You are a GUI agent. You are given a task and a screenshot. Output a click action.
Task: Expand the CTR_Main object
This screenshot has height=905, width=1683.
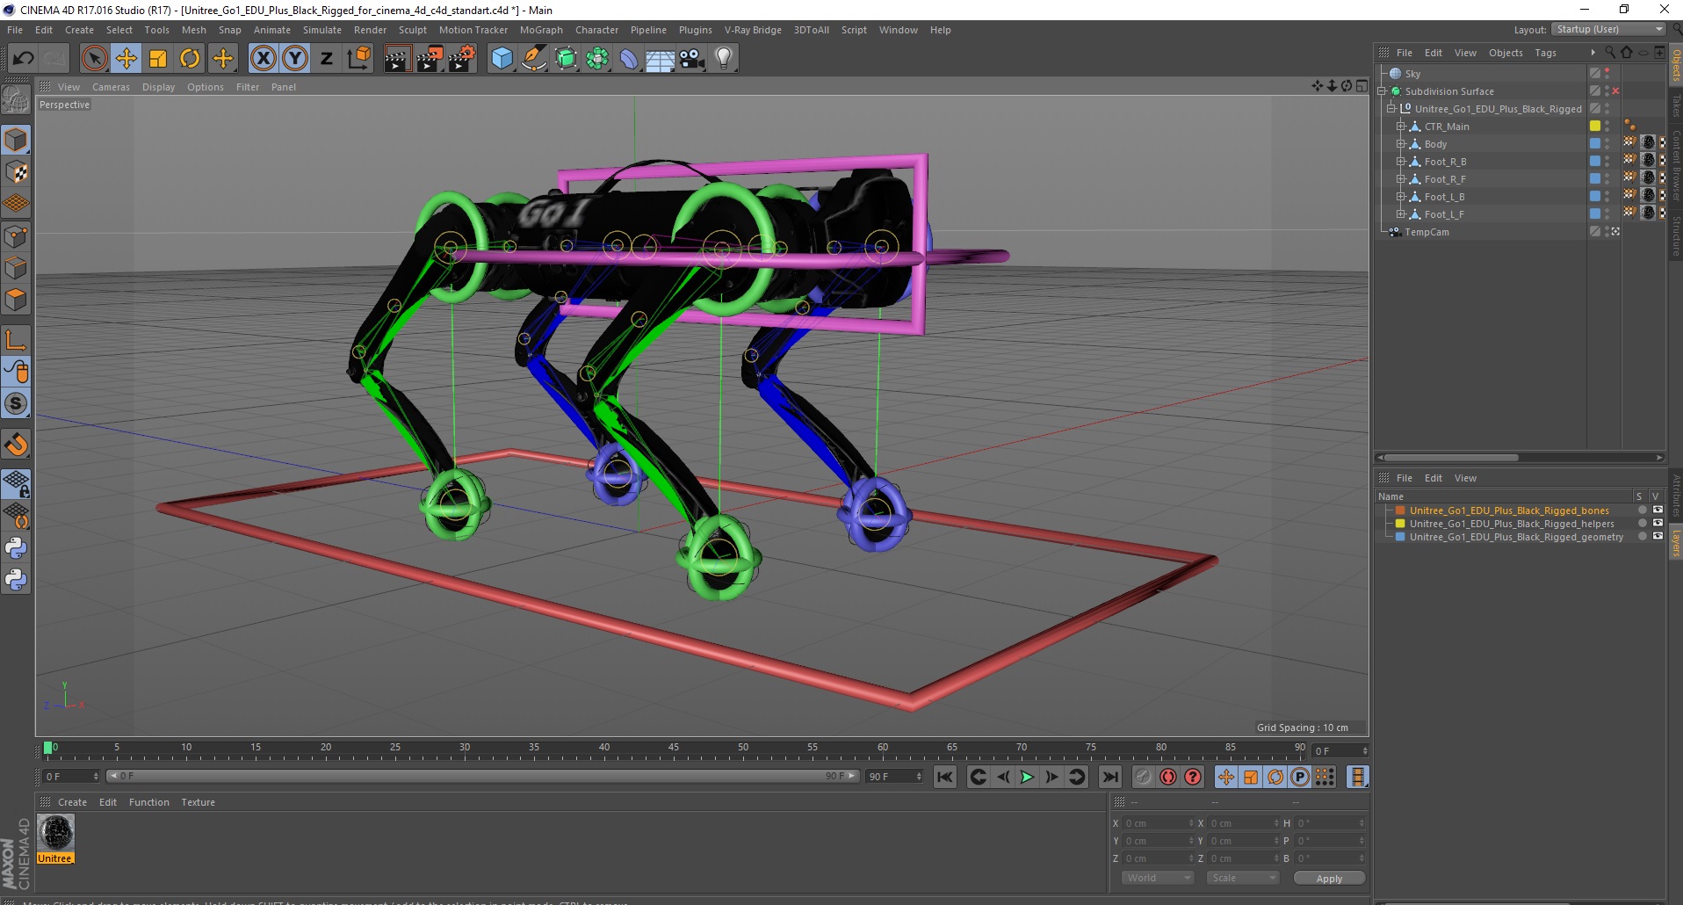click(x=1401, y=127)
